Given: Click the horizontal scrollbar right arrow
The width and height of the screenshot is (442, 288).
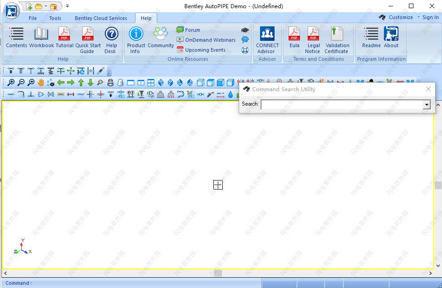Looking at the screenshot, I should tap(431, 273).
